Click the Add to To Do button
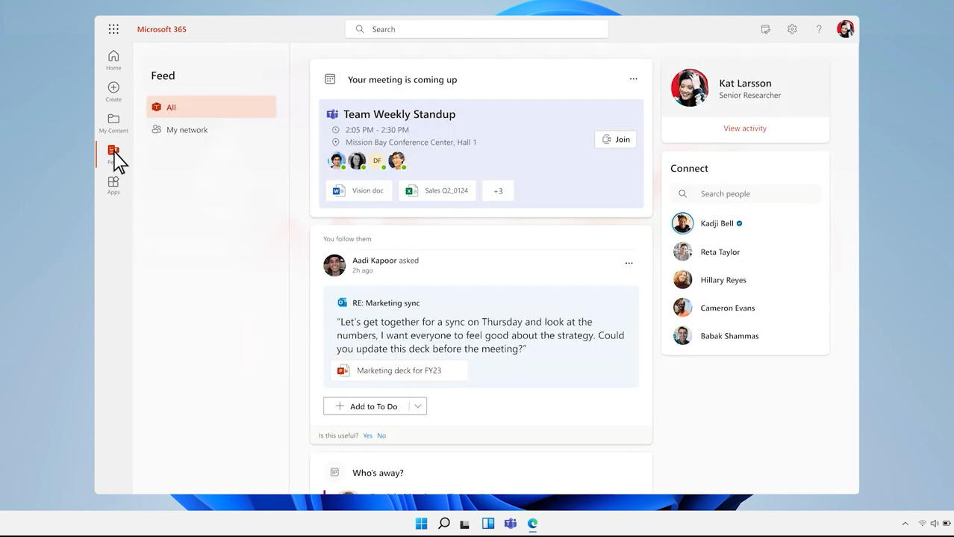 pyautogui.click(x=367, y=406)
